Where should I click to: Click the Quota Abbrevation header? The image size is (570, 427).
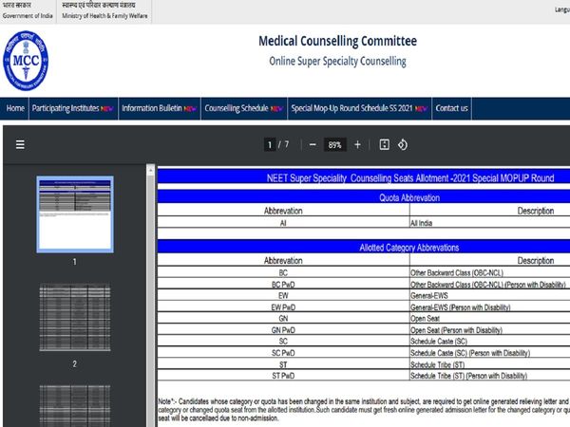364,197
